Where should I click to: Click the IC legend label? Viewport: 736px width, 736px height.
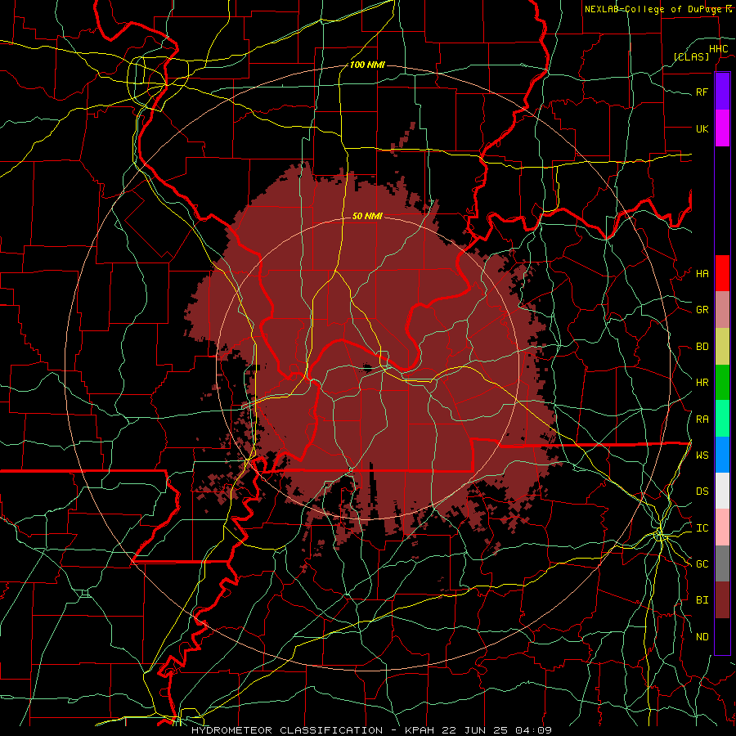pyautogui.click(x=702, y=528)
